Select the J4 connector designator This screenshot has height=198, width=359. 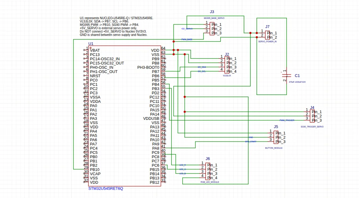pyautogui.click(x=312, y=107)
